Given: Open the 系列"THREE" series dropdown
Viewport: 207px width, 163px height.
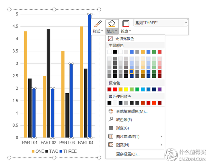Looking at the screenshot, I should tap(160, 23).
